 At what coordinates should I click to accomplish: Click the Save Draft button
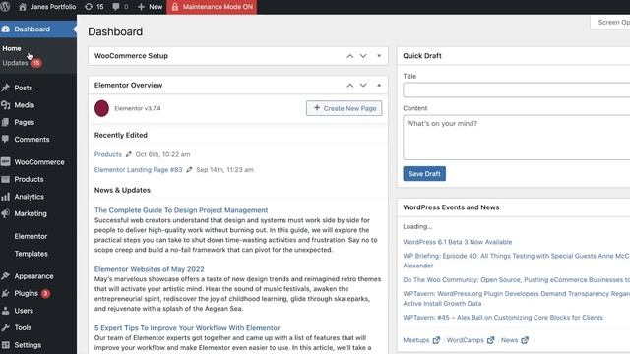coord(424,174)
